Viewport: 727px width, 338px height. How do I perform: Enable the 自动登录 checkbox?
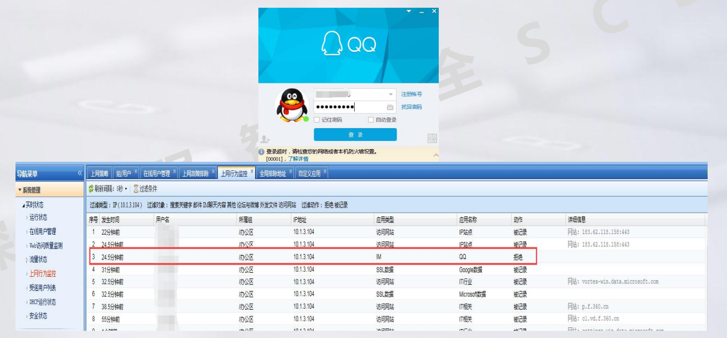pyautogui.click(x=371, y=120)
